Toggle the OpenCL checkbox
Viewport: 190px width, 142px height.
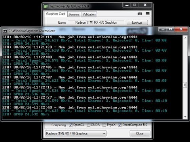(x=71, y=125)
